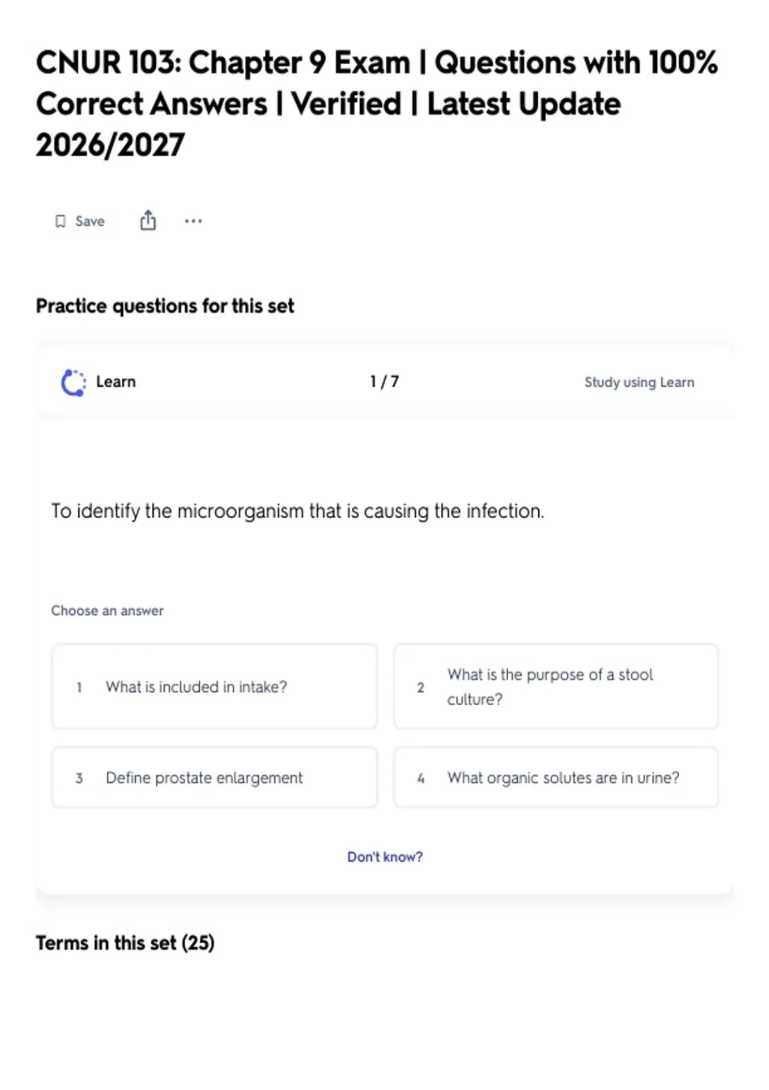Pick answer 'Define prostate enlargement'
The image size is (769, 1090).
point(214,777)
